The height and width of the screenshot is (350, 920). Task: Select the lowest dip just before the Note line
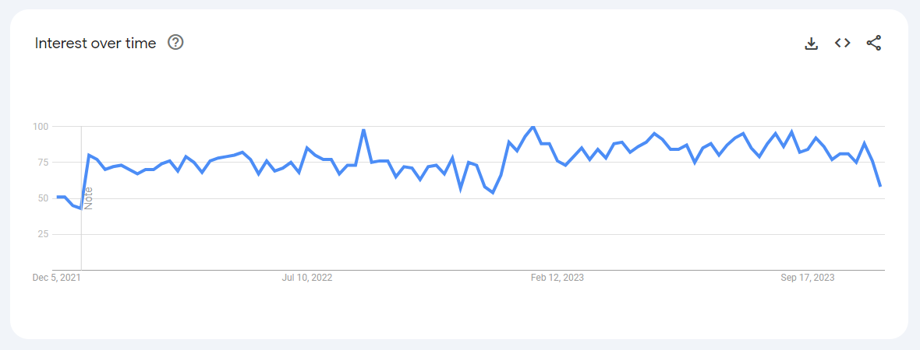click(x=80, y=208)
